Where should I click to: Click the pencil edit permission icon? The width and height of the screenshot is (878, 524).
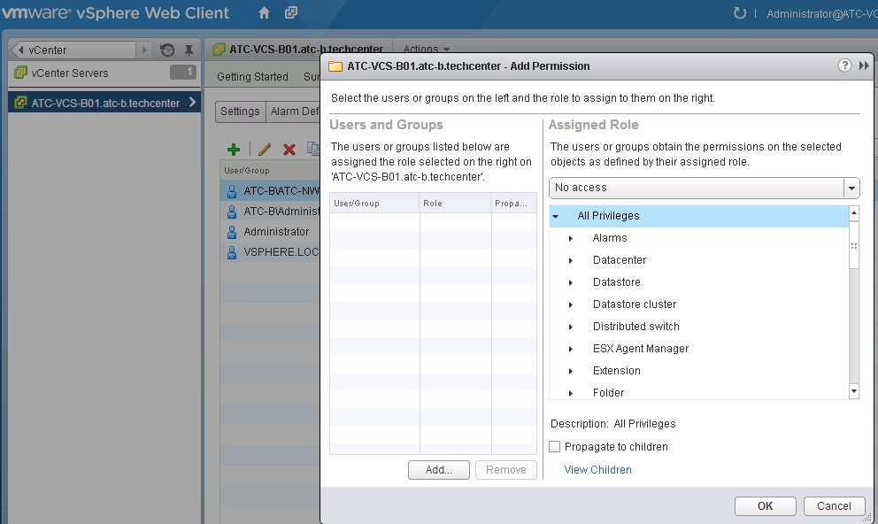pyautogui.click(x=264, y=150)
